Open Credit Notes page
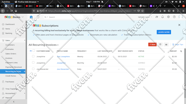Viewport: 186px width, 104px height. 11,76
